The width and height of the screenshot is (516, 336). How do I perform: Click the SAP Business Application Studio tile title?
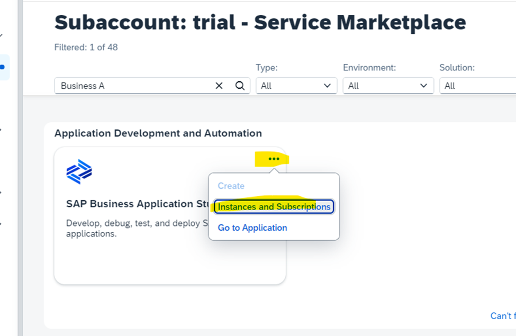coord(138,204)
